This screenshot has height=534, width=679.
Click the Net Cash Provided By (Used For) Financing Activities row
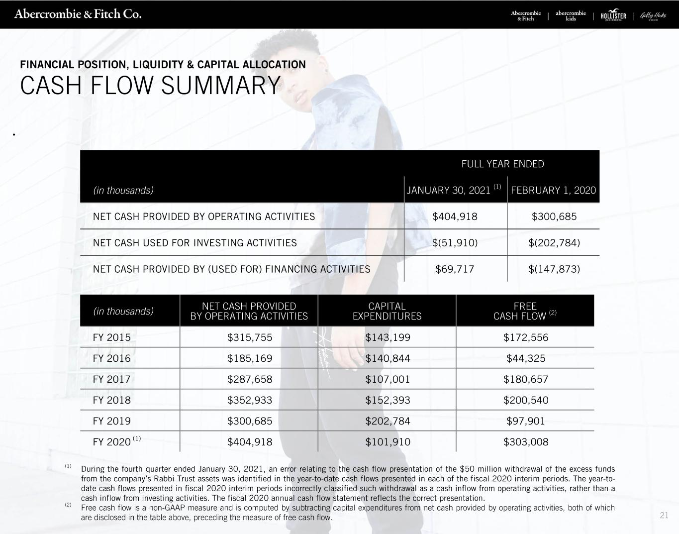coord(340,269)
